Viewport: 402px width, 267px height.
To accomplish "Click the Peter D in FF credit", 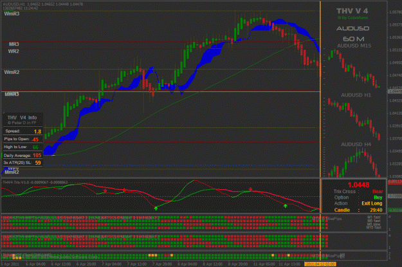I will [x=22, y=123].
